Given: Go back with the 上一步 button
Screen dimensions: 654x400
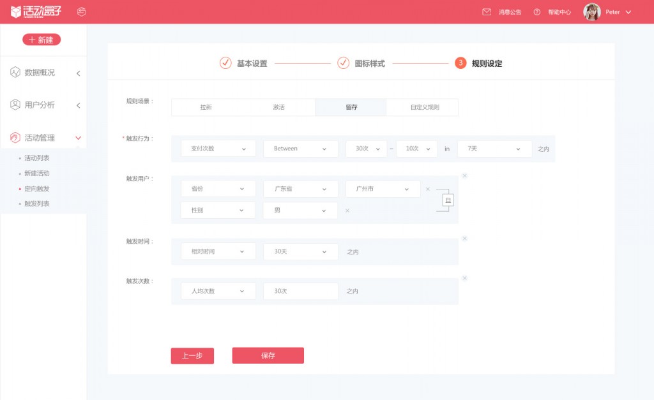Looking at the screenshot, I should (192, 356).
